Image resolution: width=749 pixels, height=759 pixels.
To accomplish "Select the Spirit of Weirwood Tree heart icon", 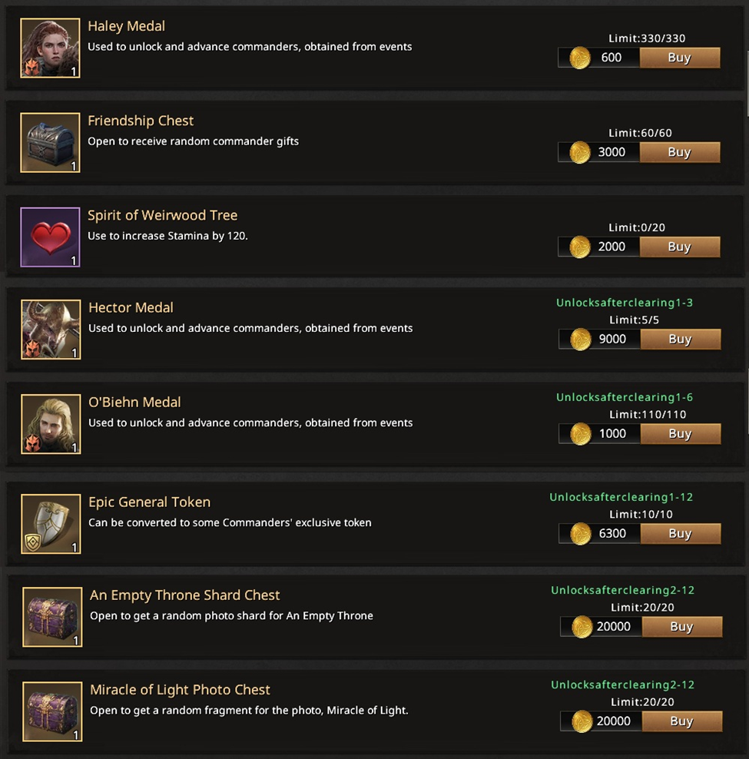I will [x=50, y=237].
